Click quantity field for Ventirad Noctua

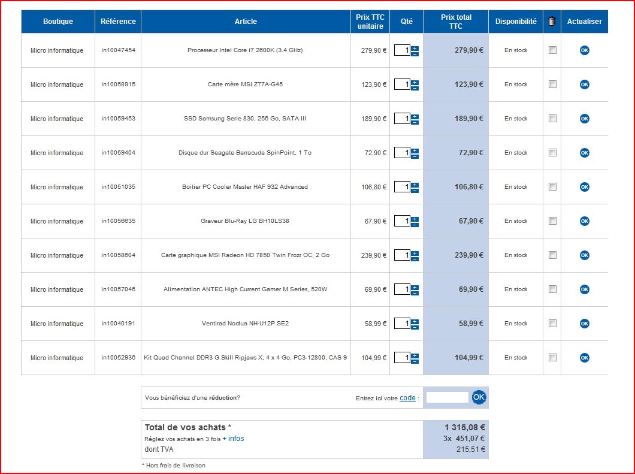(402, 324)
